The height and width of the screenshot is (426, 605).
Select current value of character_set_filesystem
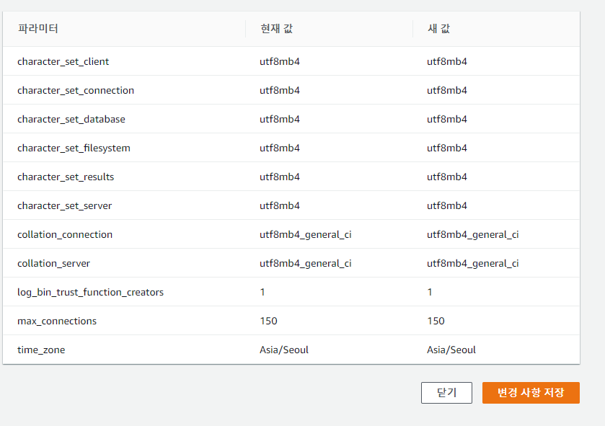coord(280,148)
